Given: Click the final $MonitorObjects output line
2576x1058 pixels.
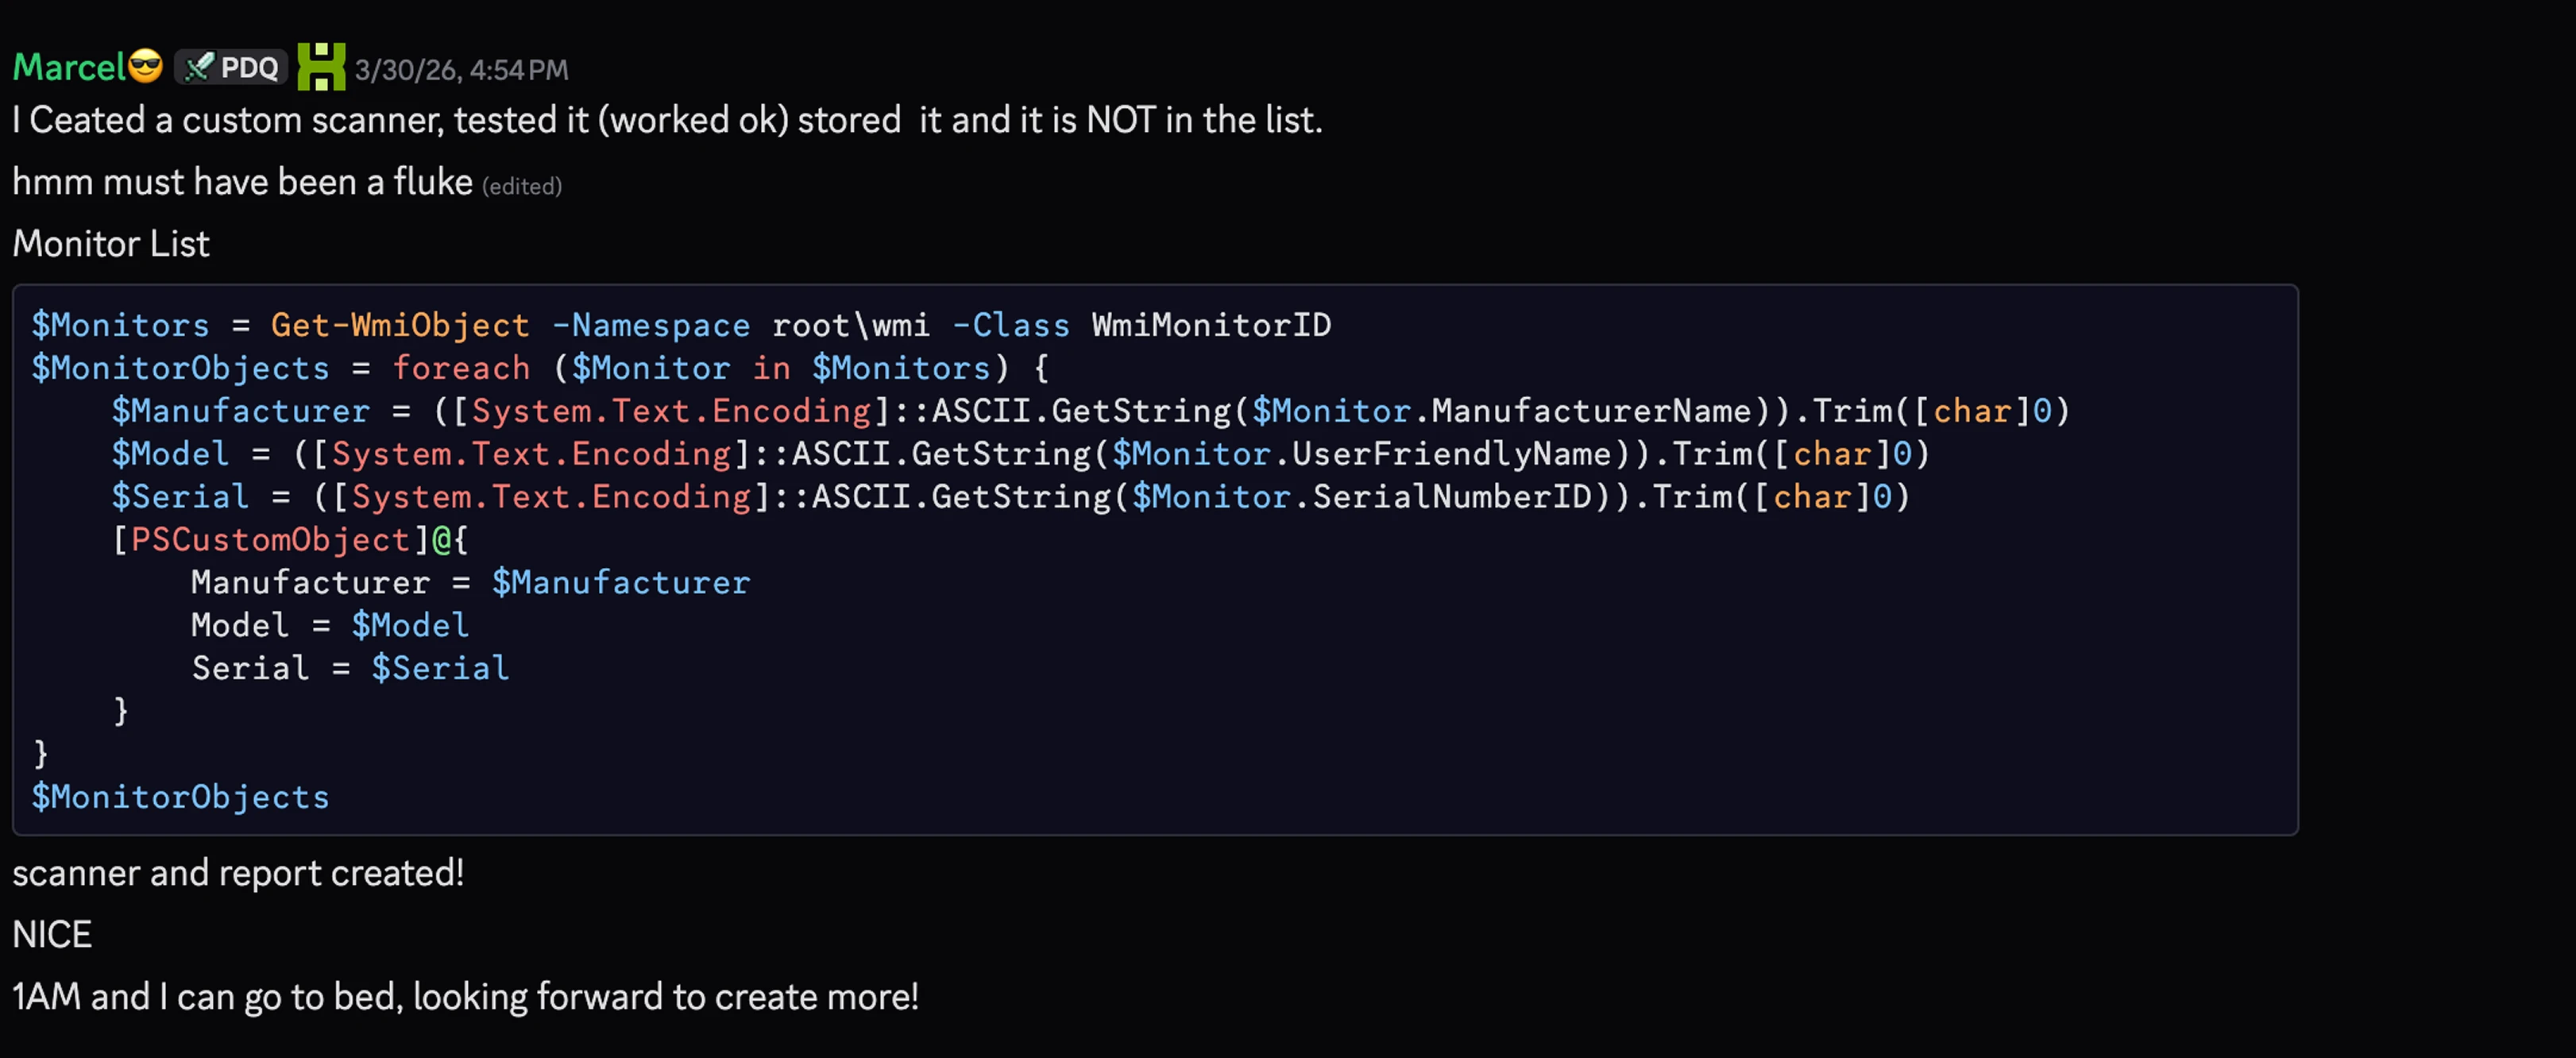Looking at the screenshot, I should [x=180, y=797].
